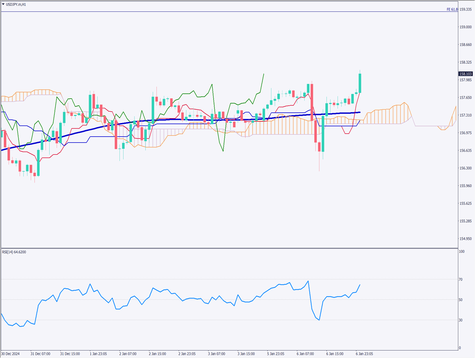Viewport: 475px width, 358px height.
Task: Click the 157.310 price on the axis
Action: (x=466, y=115)
